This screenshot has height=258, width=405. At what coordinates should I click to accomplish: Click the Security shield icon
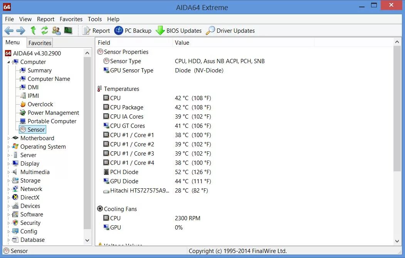(15, 223)
